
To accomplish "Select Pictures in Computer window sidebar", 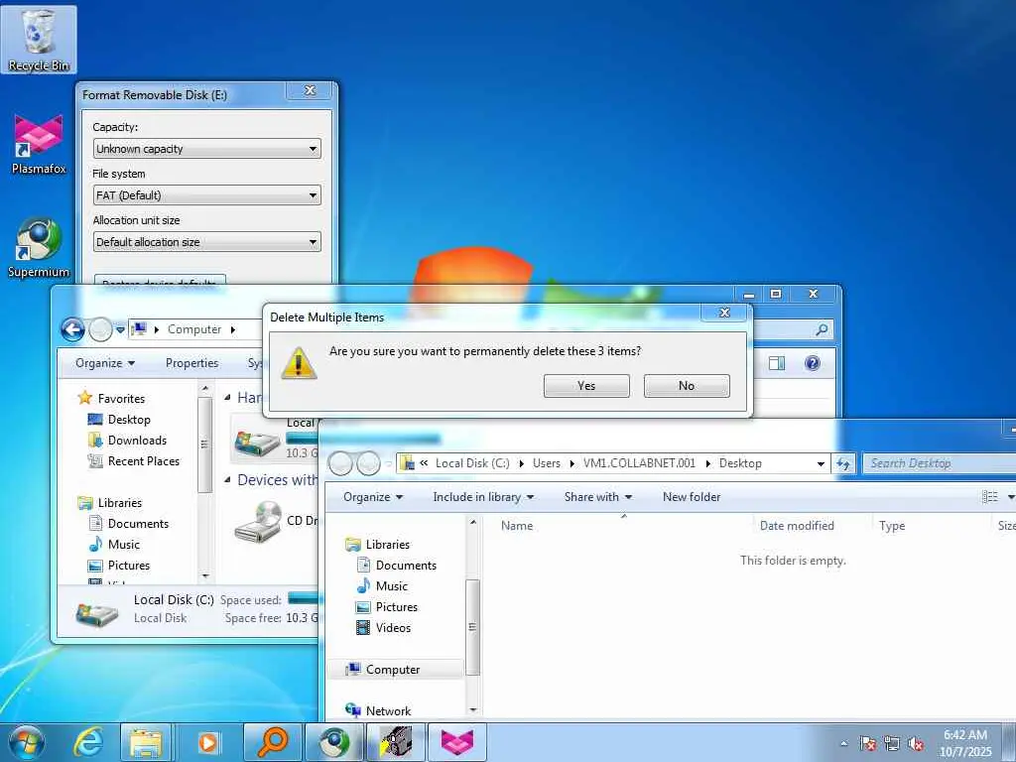I will (128, 565).
